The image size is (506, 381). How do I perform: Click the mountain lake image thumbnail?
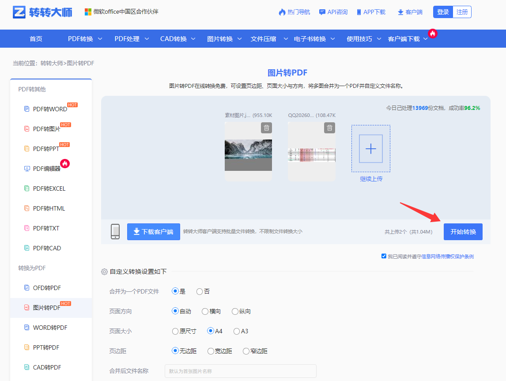[248, 155]
